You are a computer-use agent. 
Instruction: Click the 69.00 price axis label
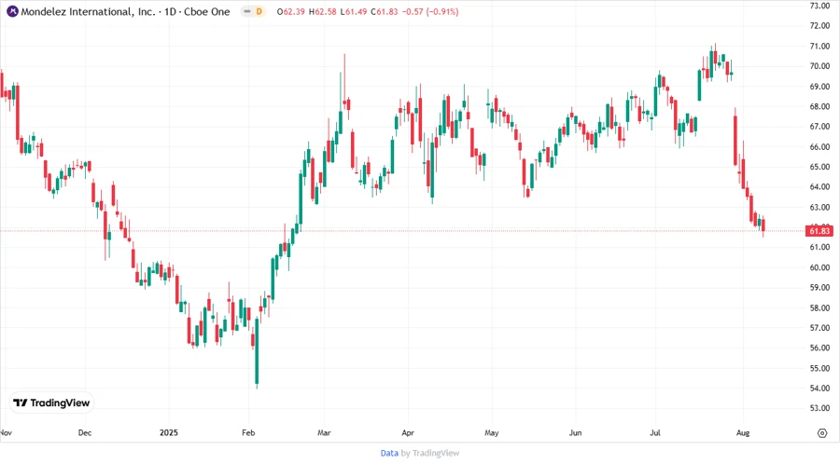pos(819,86)
